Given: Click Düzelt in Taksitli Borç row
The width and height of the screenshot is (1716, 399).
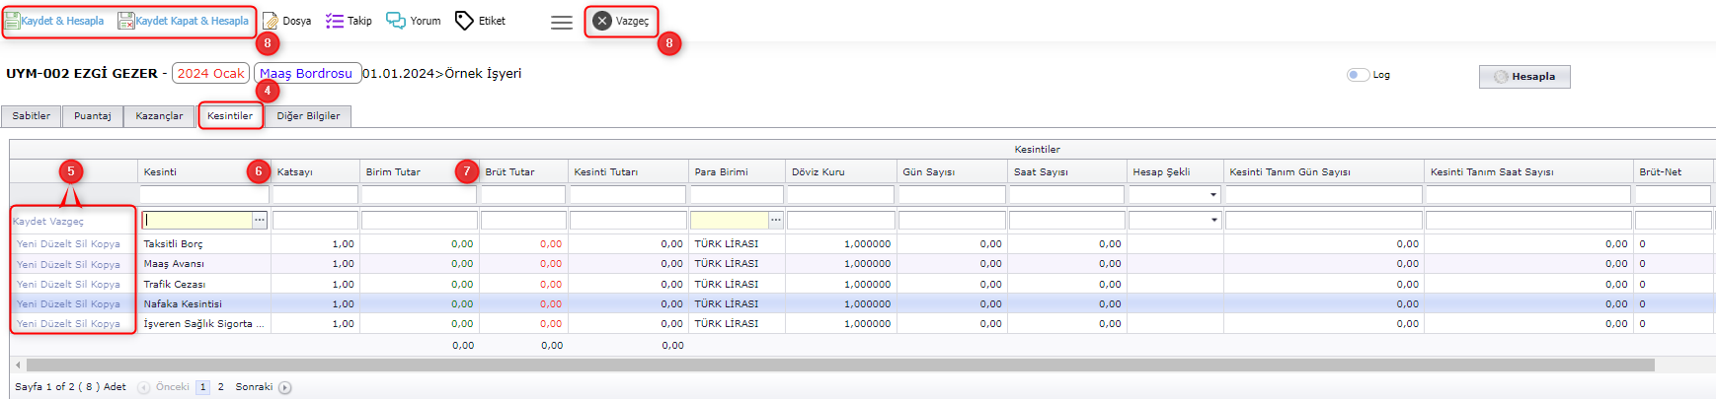Looking at the screenshot, I should click(55, 244).
